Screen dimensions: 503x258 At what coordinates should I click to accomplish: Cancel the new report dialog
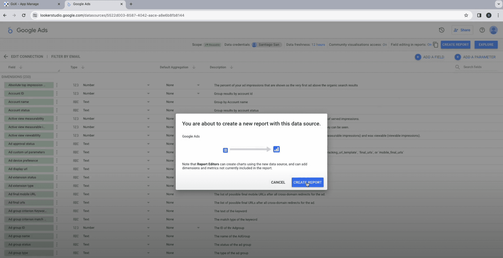[x=278, y=182]
